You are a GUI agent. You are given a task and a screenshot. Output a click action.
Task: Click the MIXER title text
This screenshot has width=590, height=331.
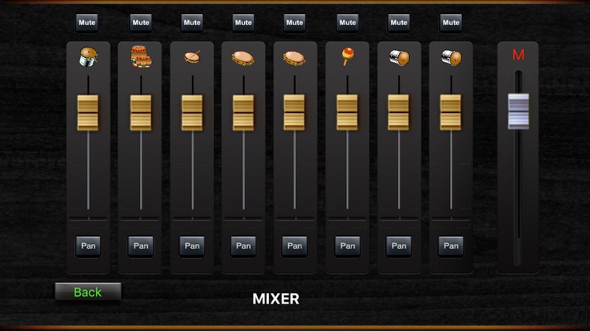tap(276, 299)
